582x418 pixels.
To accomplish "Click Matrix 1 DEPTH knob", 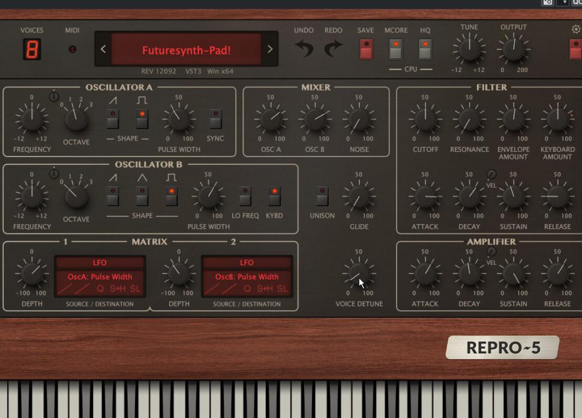I will pyautogui.click(x=32, y=273).
